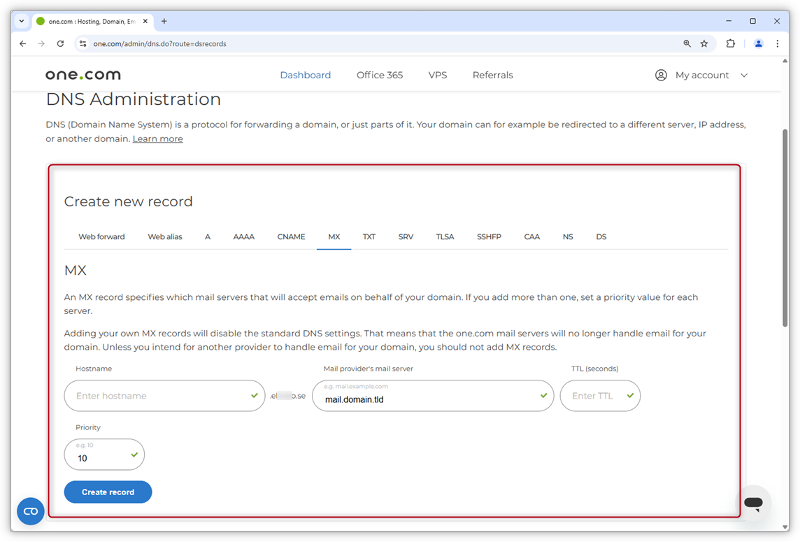Click the browser profile icon
The image size is (800, 542).
[758, 43]
